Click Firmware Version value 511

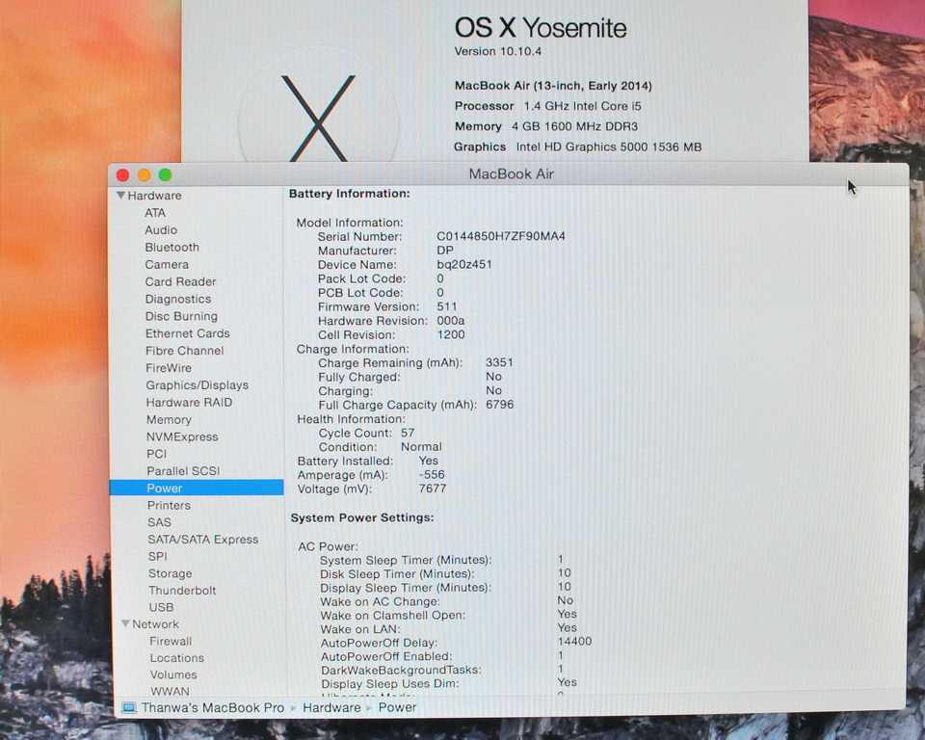click(447, 306)
